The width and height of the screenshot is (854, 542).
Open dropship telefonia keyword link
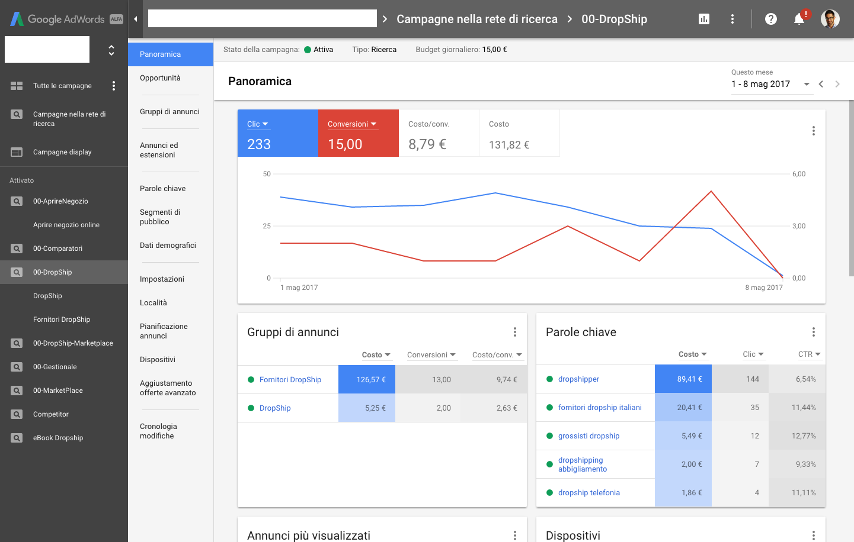(x=589, y=493)
